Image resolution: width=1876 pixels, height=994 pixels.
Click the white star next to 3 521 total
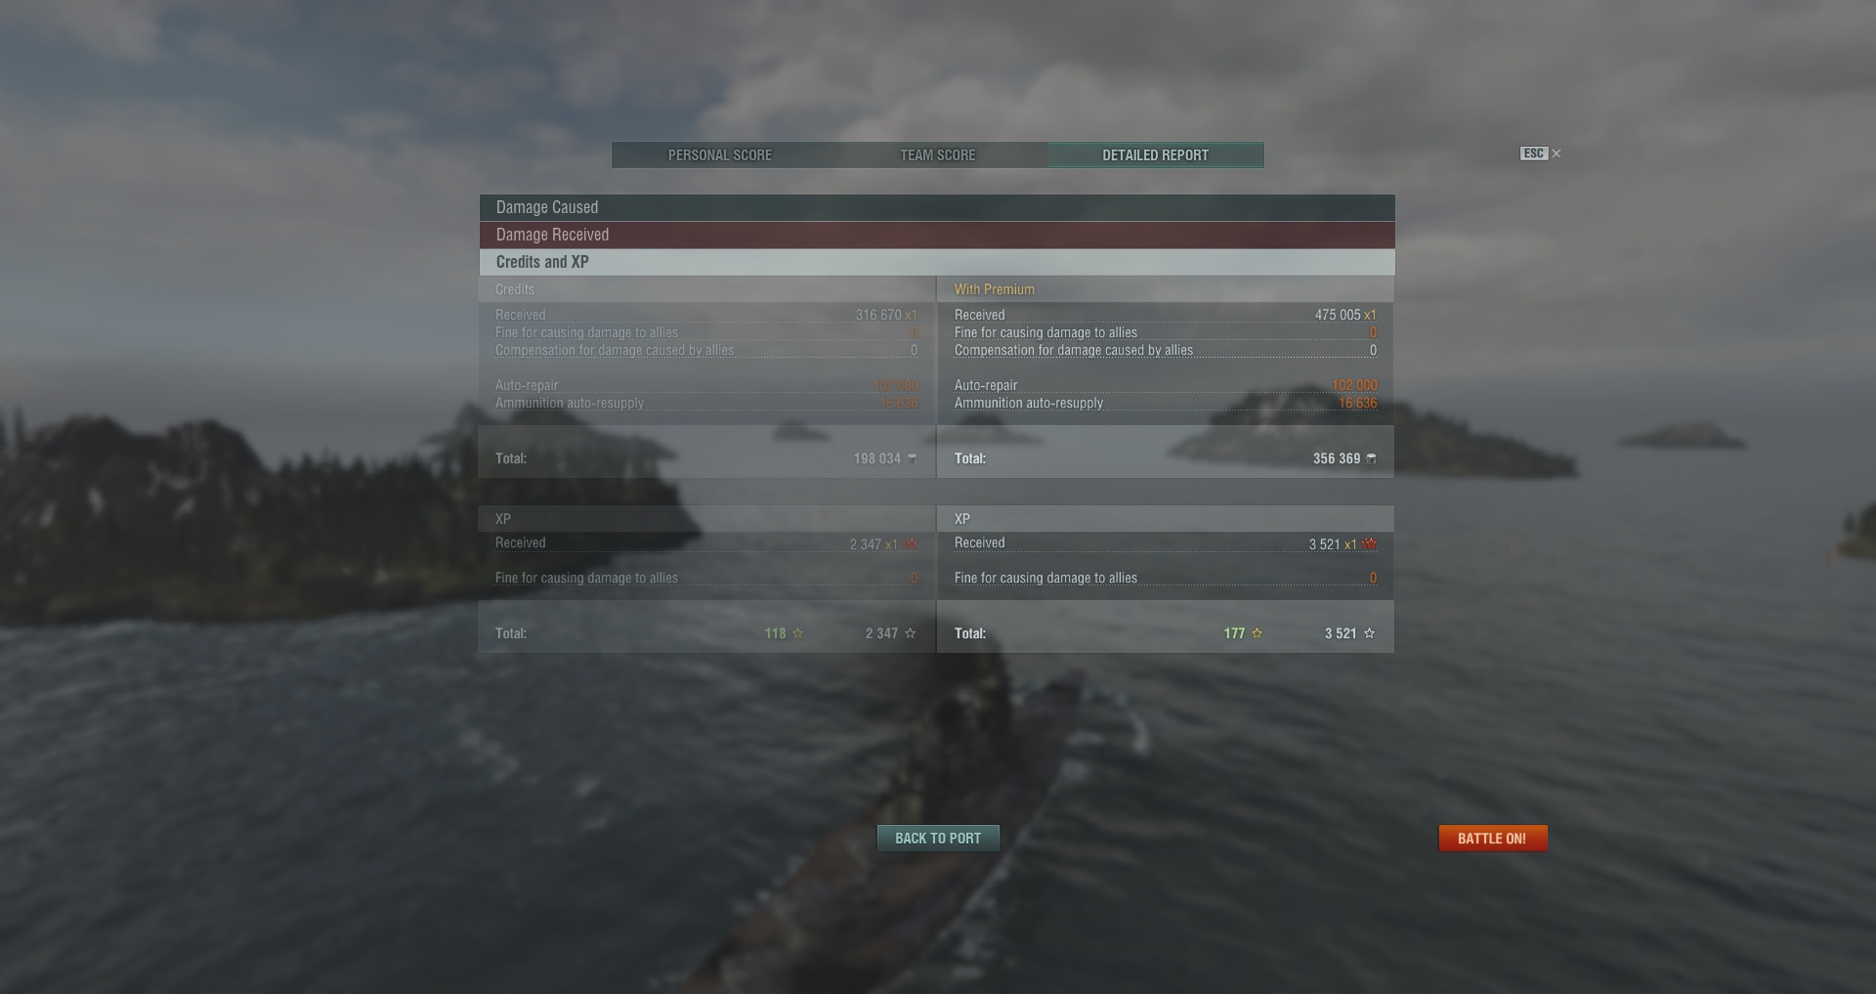[1369, 633]
